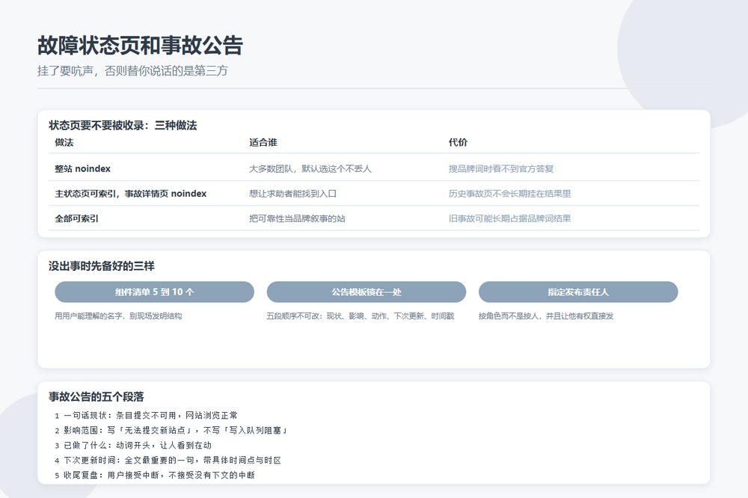Click the cell 把可靠性当品牌叙事的站
748x498 pixels.
click(297, 218)
